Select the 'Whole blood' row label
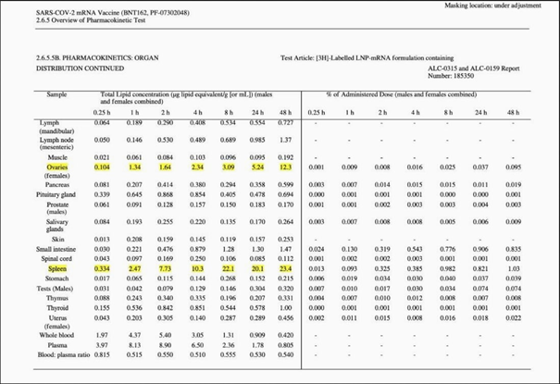This screenshot has height=384, width=560. tap(56, 335)
